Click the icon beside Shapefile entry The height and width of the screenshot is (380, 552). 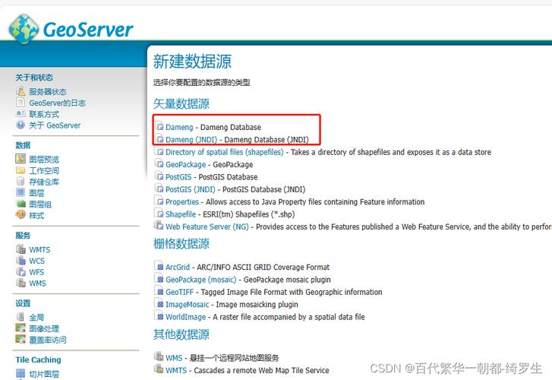tap(159, 214)
